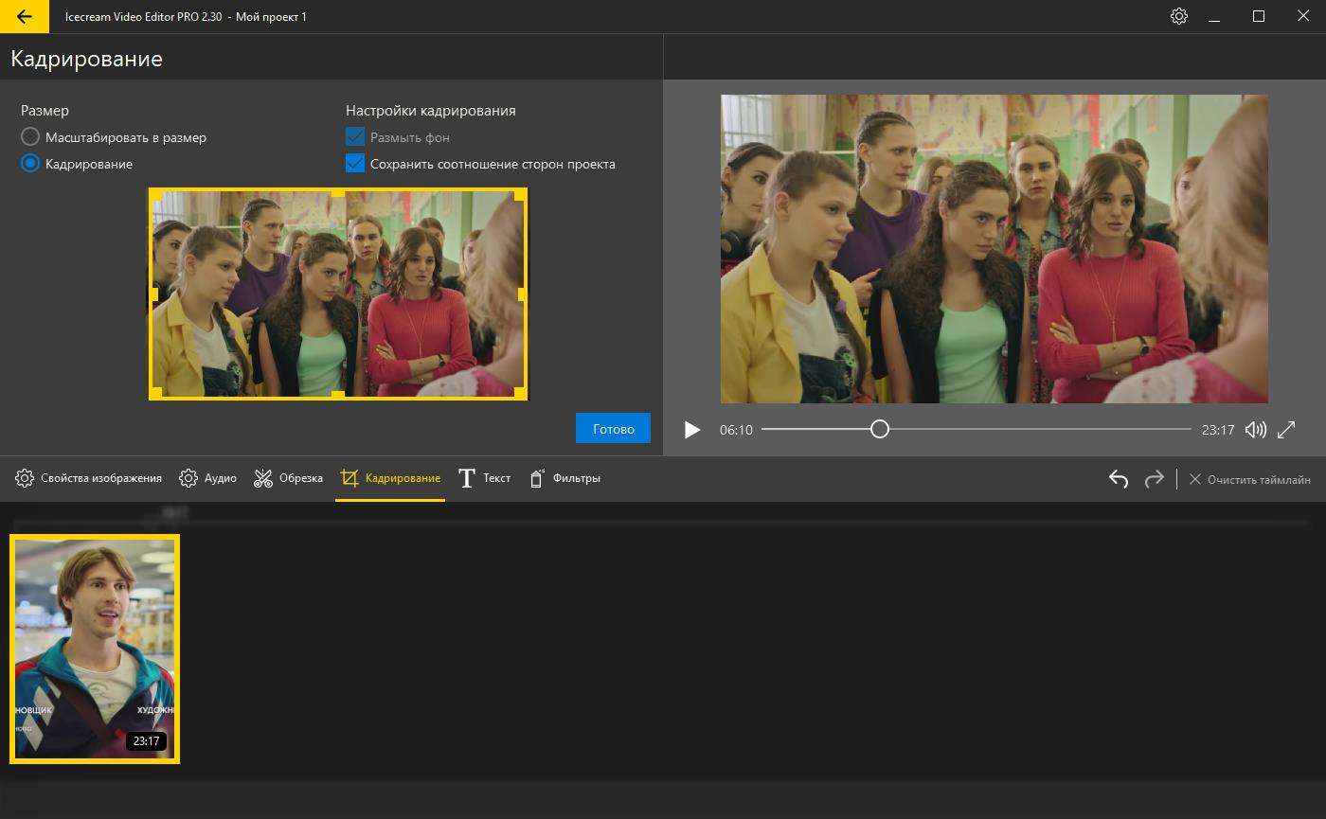Switch to the Свойства изображения tab
Viewport: 1326px width, 819px height.
coord(89,478)
